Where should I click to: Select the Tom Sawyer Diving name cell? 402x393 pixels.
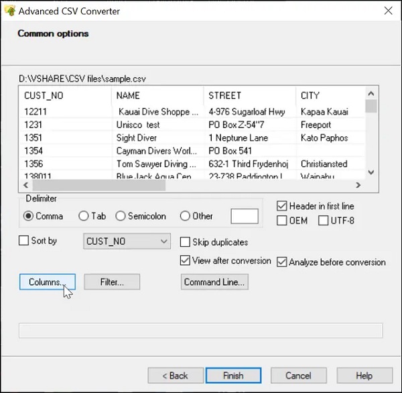tap(157, 164)
